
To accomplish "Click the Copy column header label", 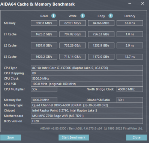I will [x=101, y=16].
